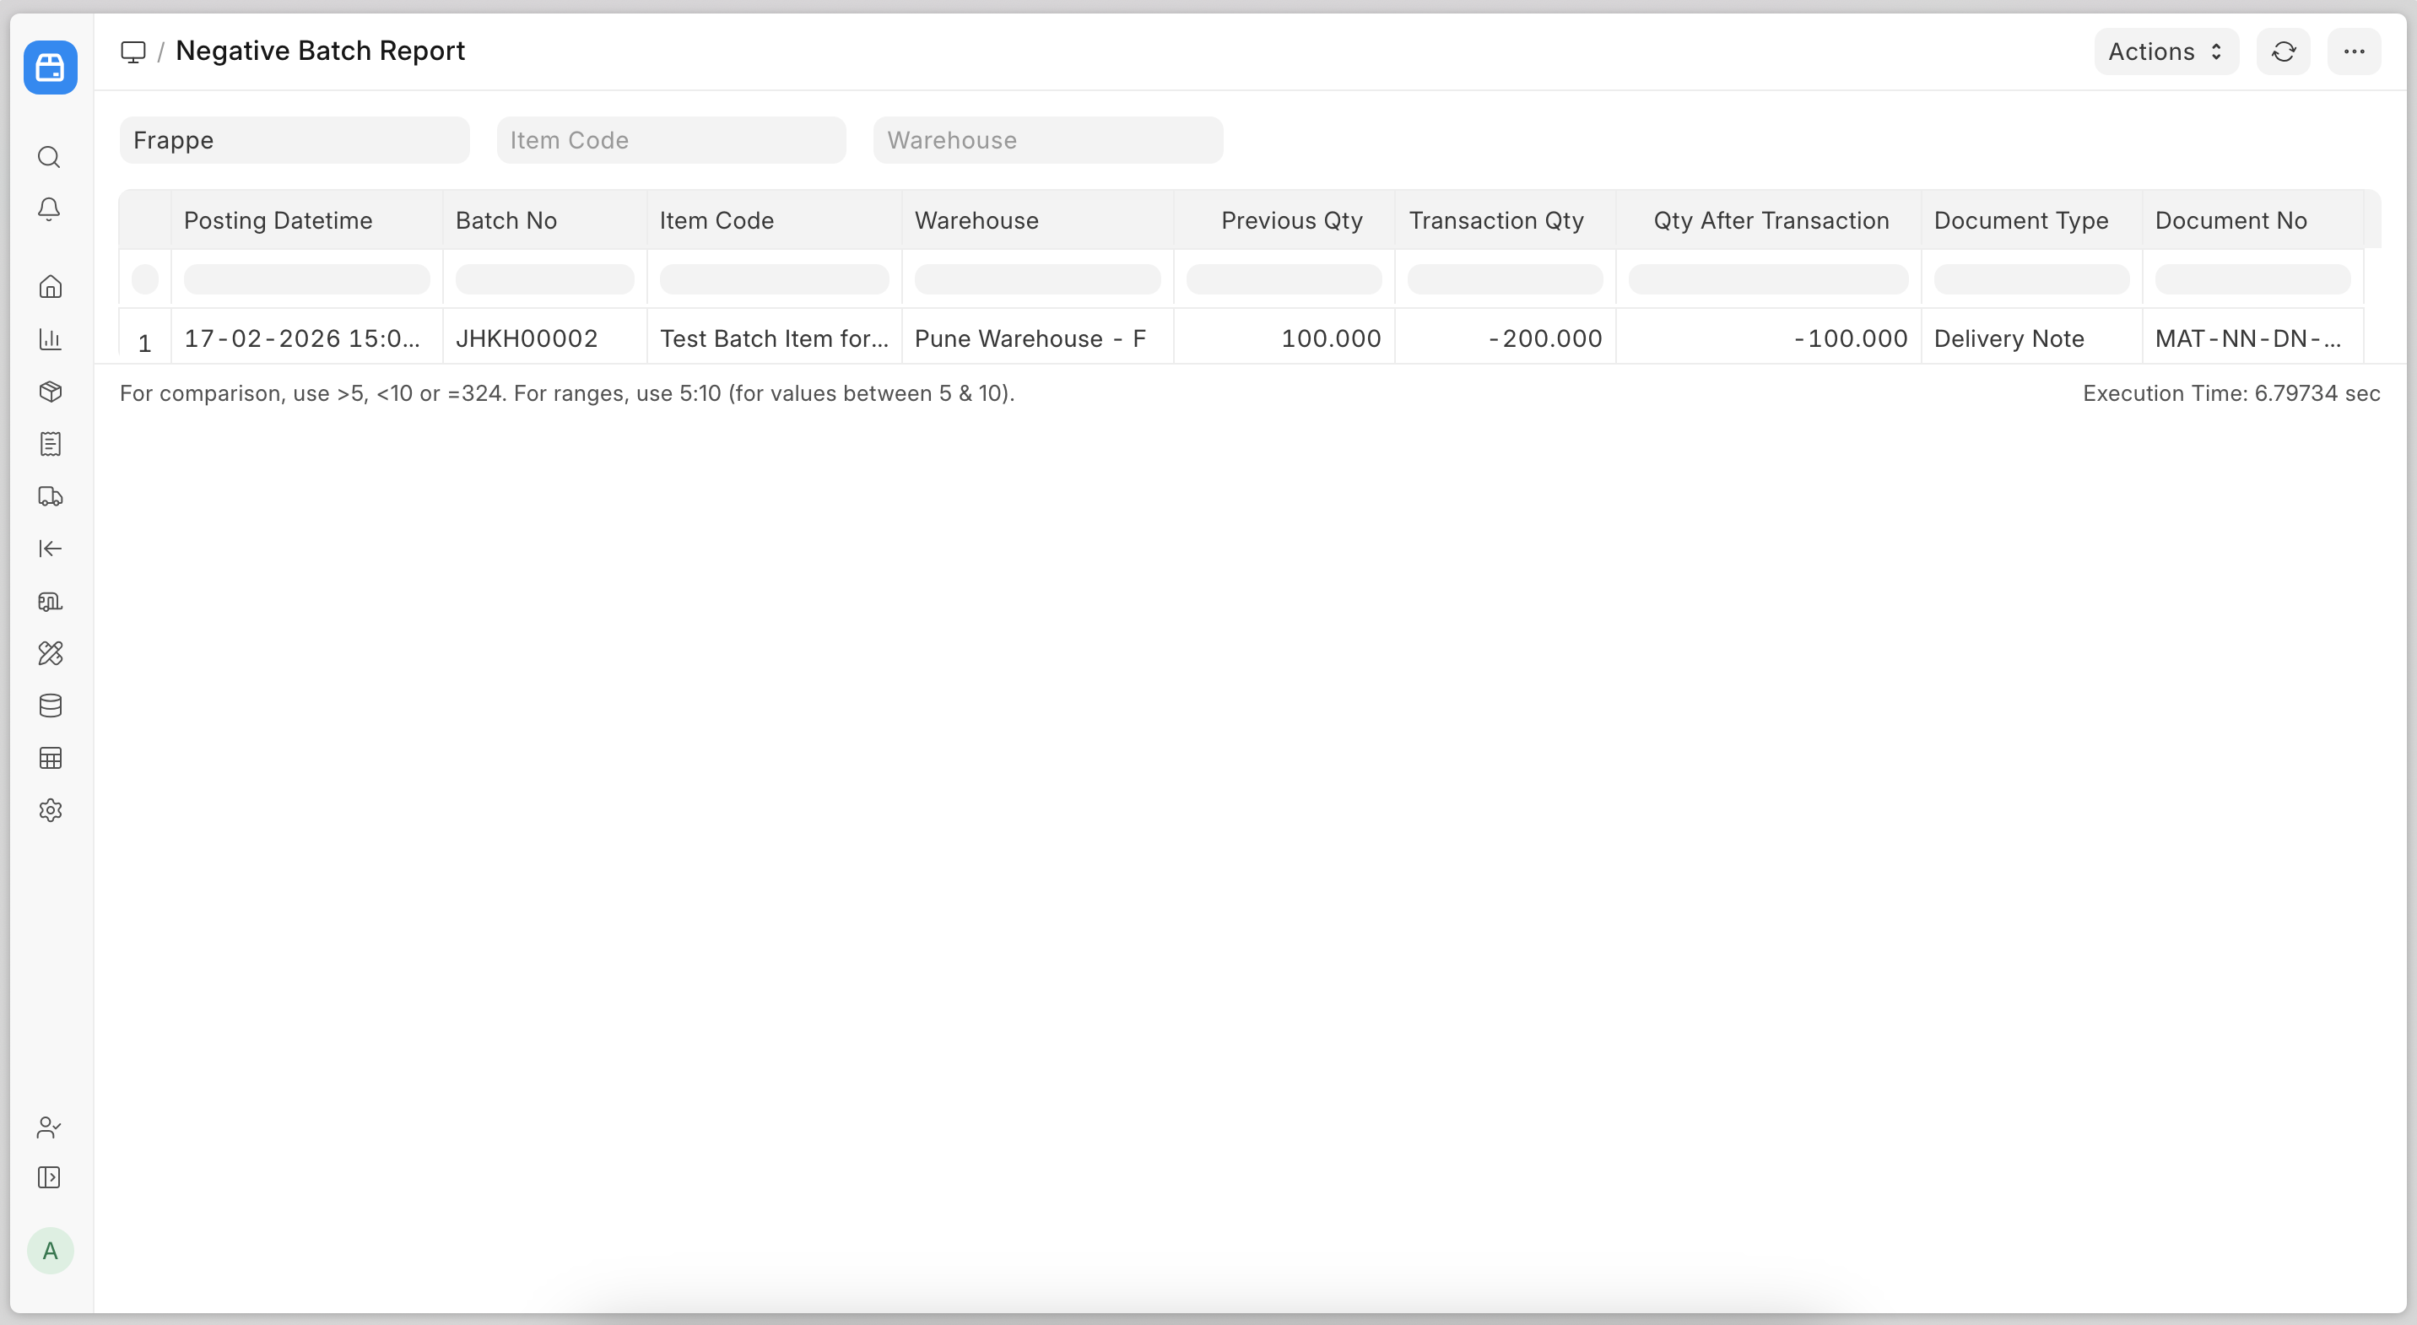
Task: Sort by Posting Datetime column header
Action: tap(278, 220)
